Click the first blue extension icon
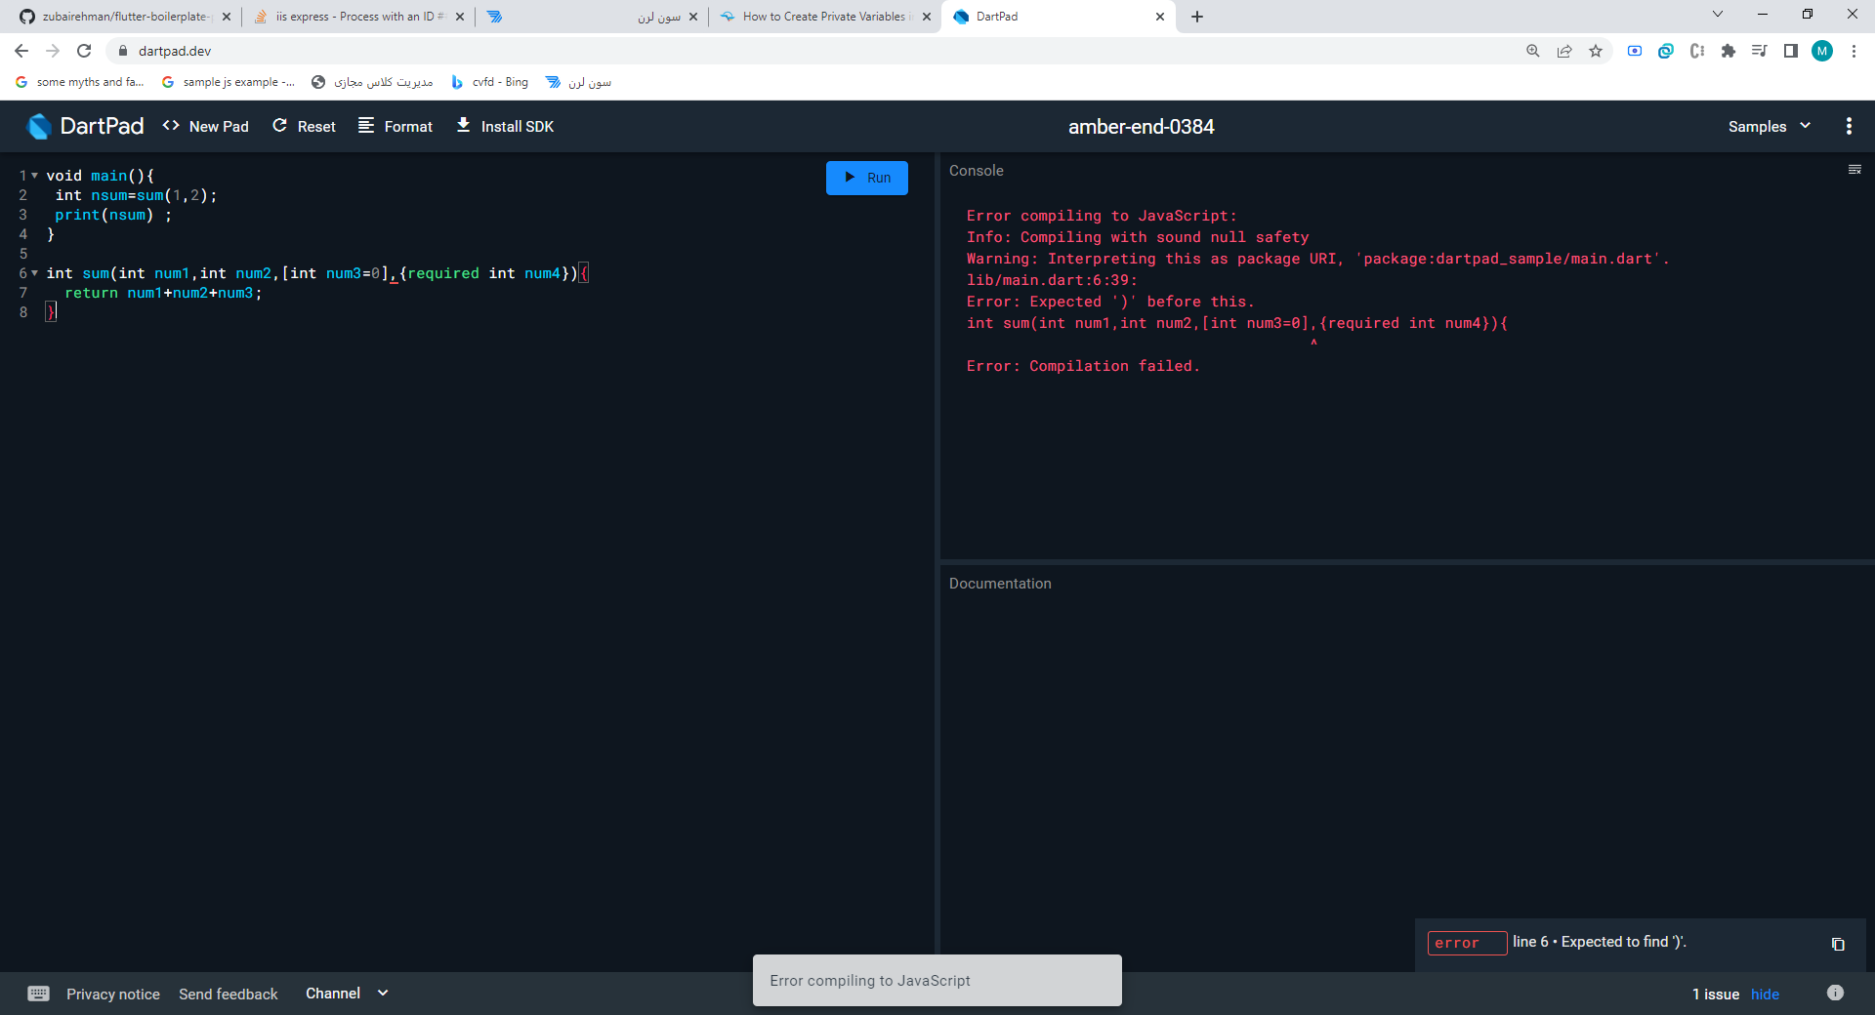 click(x=1635, y=51)
